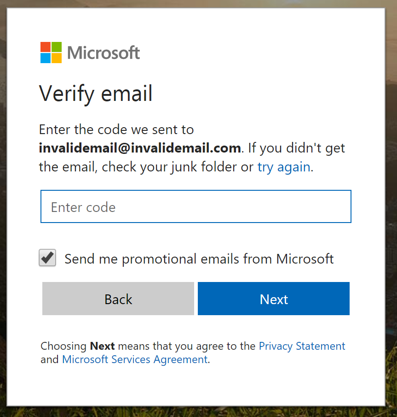Click the 'try again' link
The height and width of the screenshot is (417, 397).
click(284, 167)
